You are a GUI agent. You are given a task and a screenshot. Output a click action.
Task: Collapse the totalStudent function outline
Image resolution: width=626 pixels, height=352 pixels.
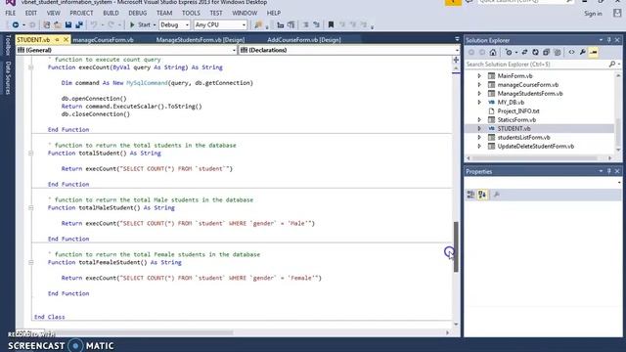(x=30, y=154)
